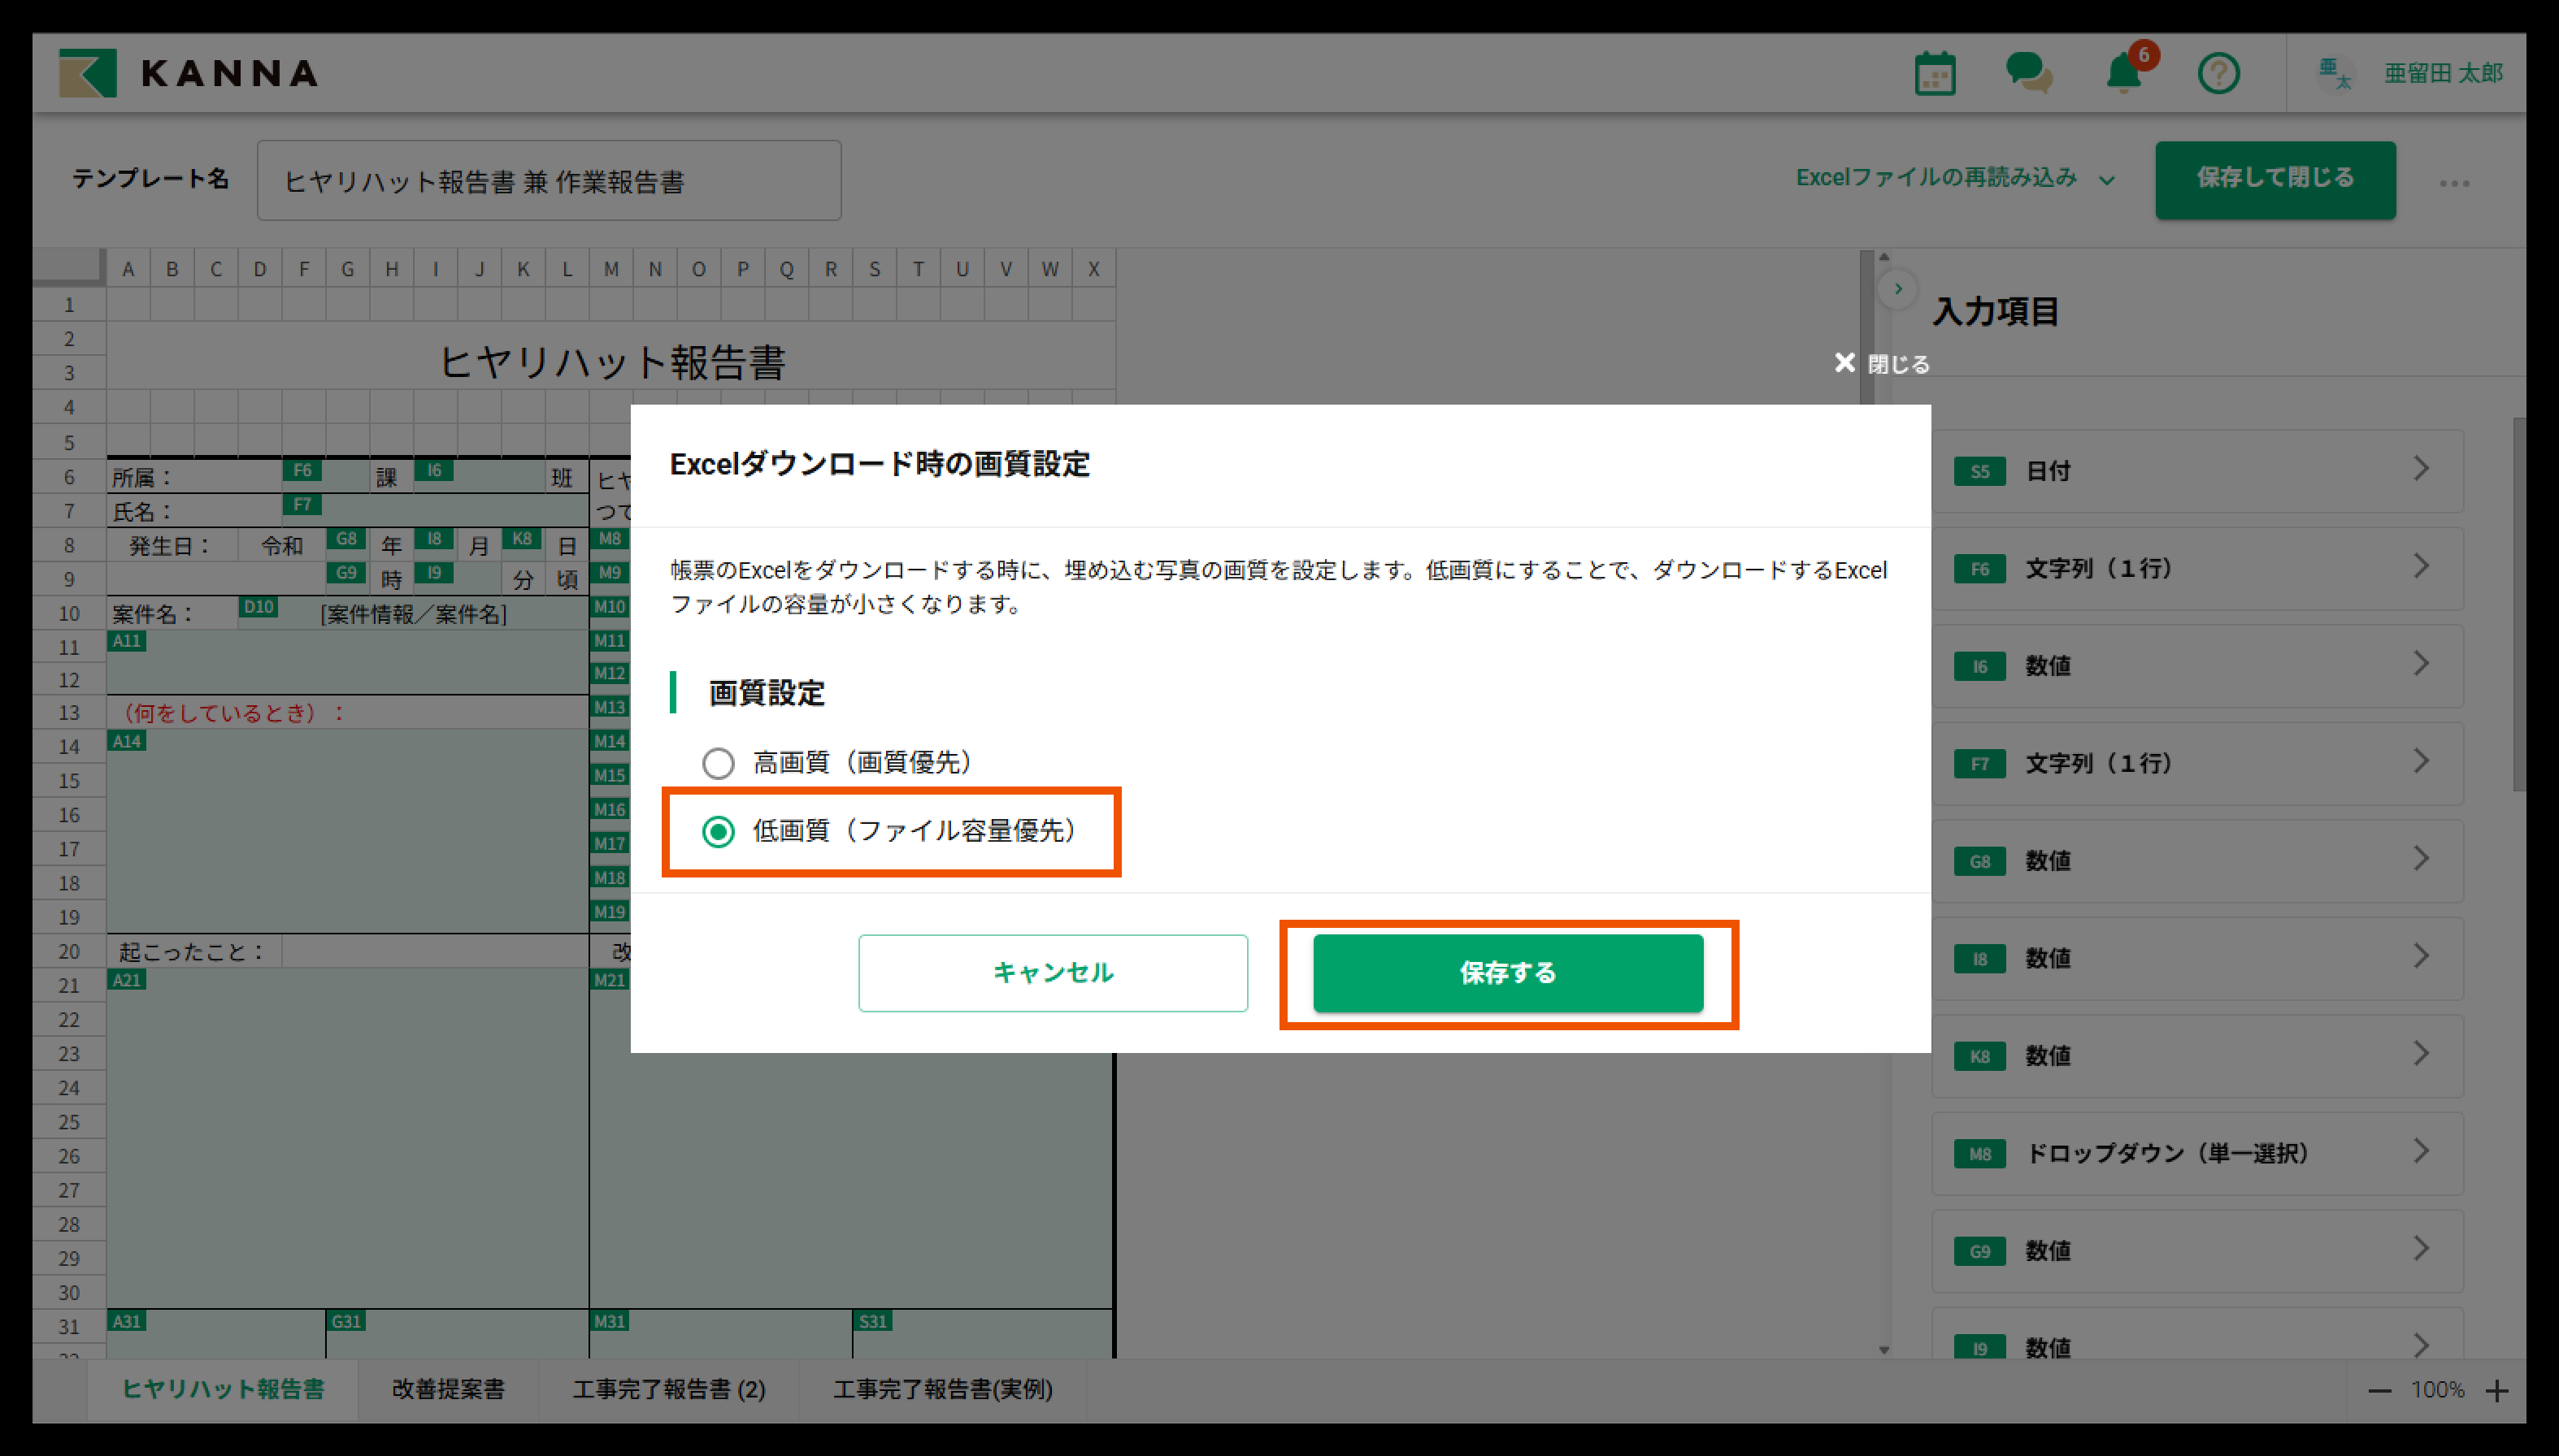Image resolution: width=2559 pixels, height=1456 pixels.
Task: Click the zoom out minus icon
Action: 2380,1391
